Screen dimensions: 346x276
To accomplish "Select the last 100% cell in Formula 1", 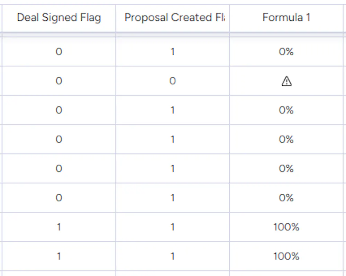I will 286,256.
